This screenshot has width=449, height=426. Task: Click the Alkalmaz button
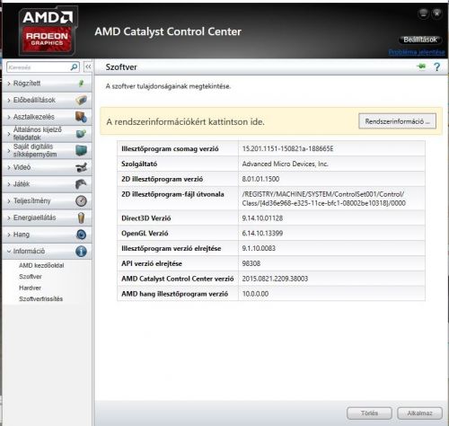click(x=419, y=413)
